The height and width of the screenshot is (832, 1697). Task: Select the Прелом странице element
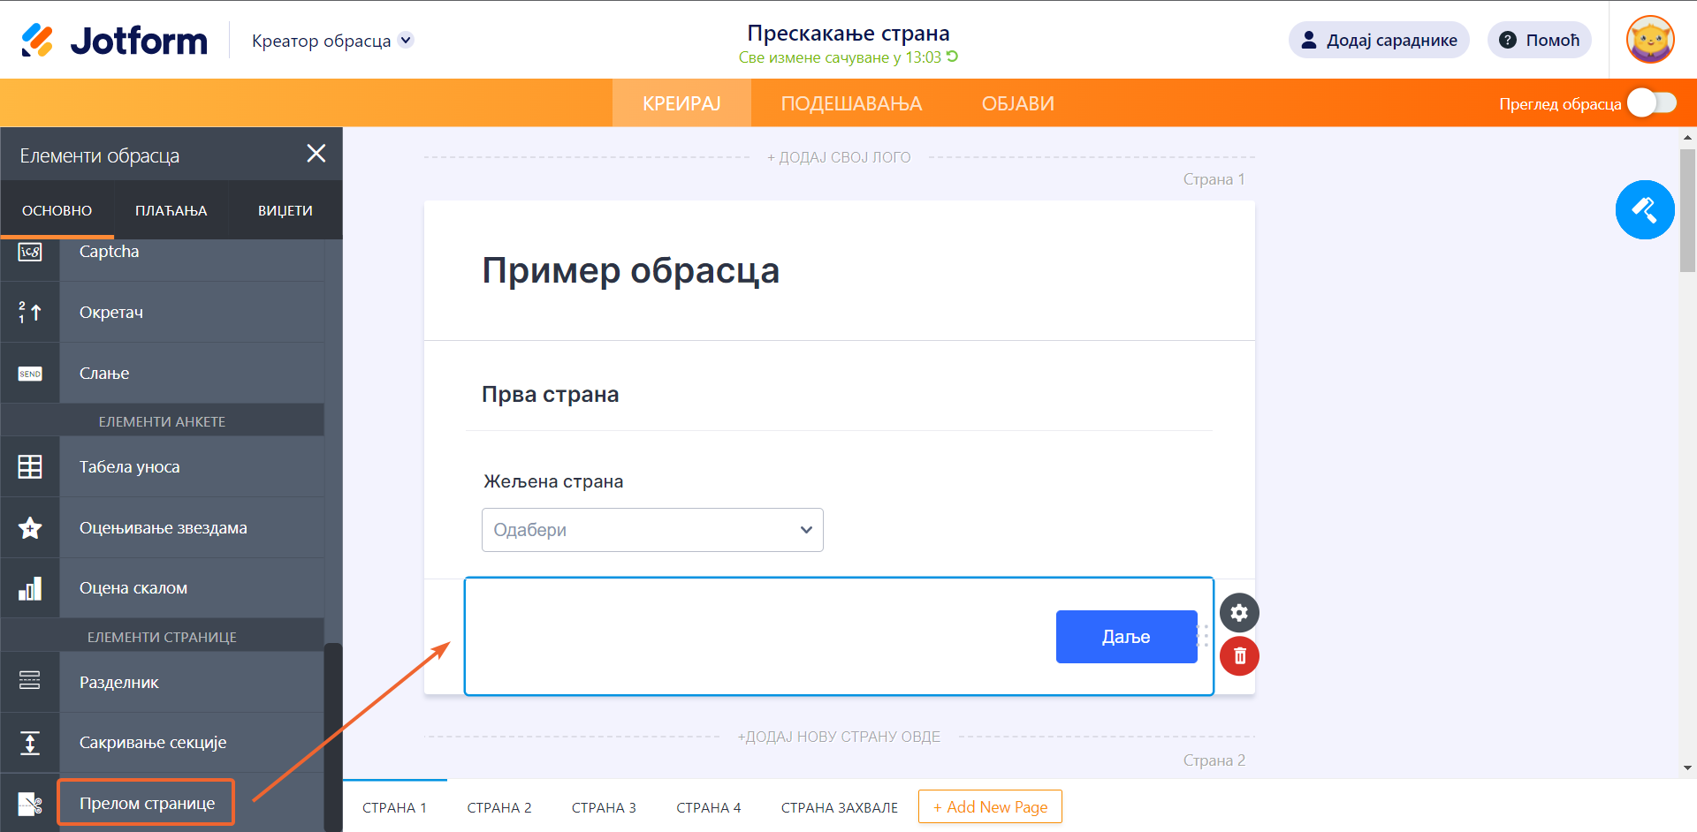(147, 803)
